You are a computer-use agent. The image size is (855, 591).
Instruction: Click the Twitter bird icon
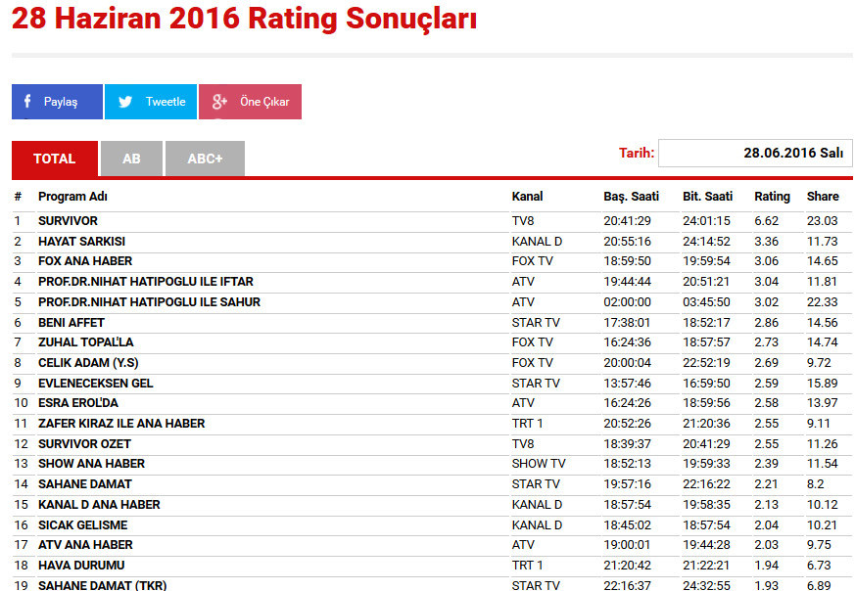click(125, 102)
